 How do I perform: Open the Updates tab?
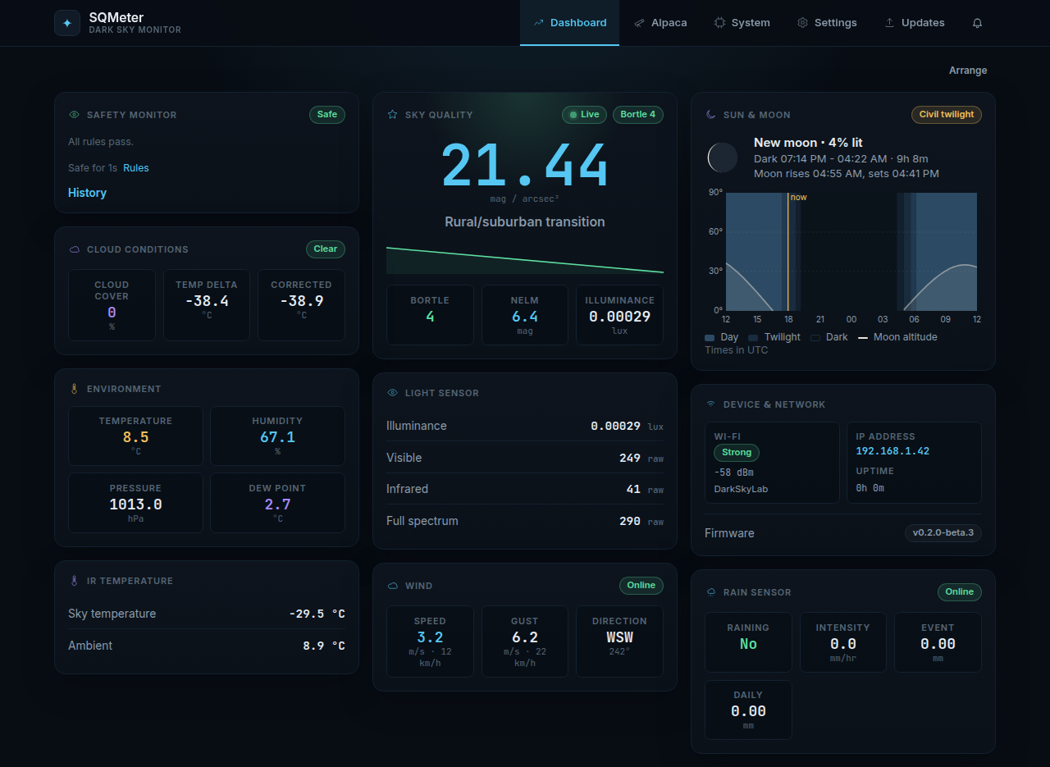[915, 23]
